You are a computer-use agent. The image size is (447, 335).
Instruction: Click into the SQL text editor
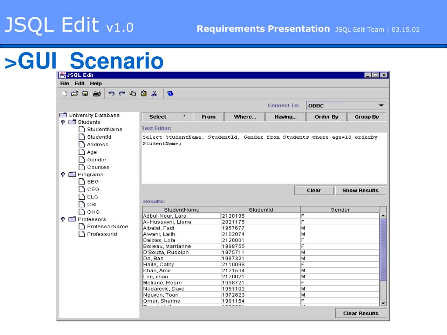pos(264,158)
